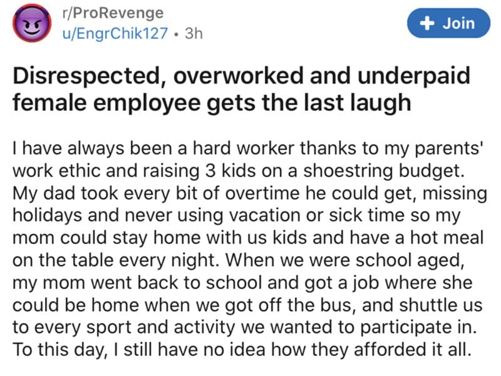This screenshot has height=376, width=501.
Task: Open the u/EngrChik127 user profile
Action: coord(115,33)
